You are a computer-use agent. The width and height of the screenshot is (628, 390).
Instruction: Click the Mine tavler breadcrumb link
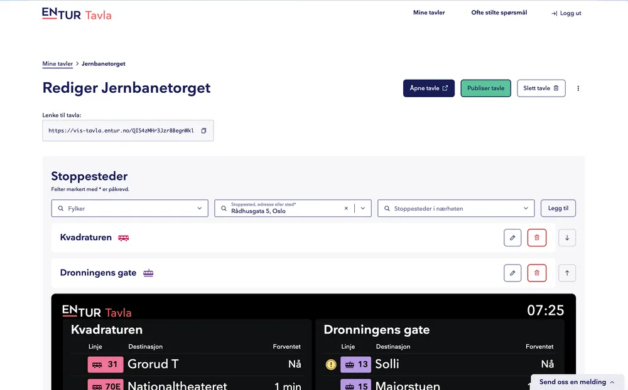pyautogui.click(x=58, y=63)
